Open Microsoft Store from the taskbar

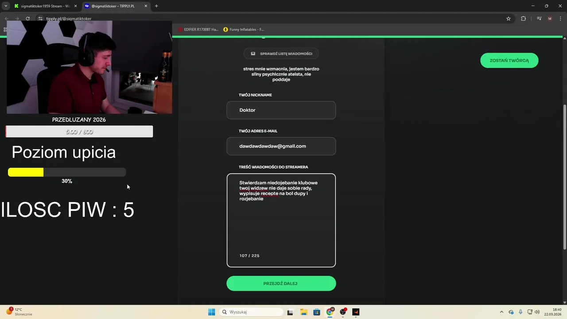pyautogui.click(x=317, y=312)
